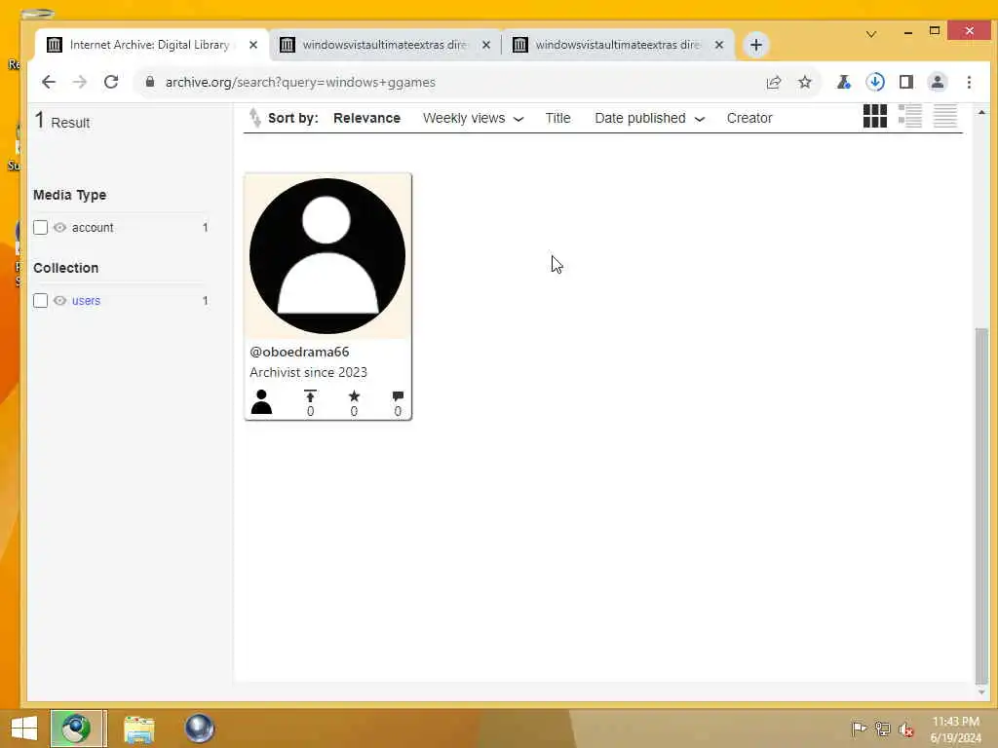This screenshot has height=748, width=998.
Task: Click the muted volume tray icon
Action: 905,729
